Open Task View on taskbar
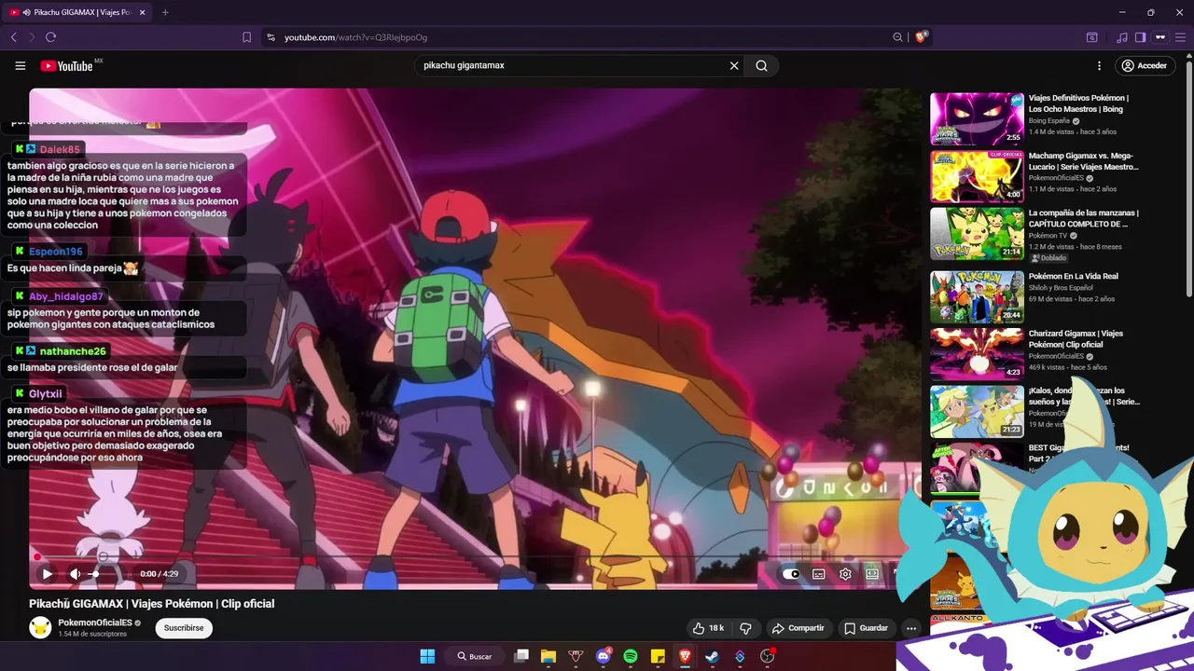The height and width of the screenshot is (671, 1194). pyautogui.click(x=521, y=656)
